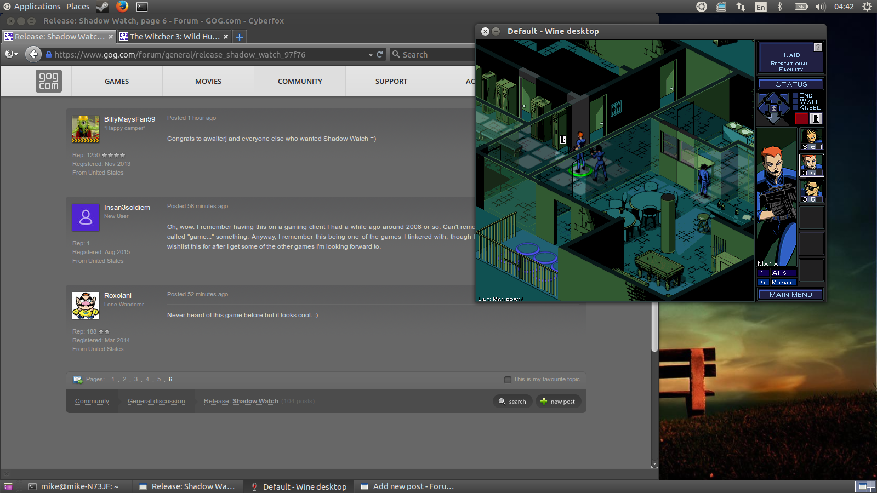Select the dark-haired operative portrait showing 3 6 1

tap(812, 139)
